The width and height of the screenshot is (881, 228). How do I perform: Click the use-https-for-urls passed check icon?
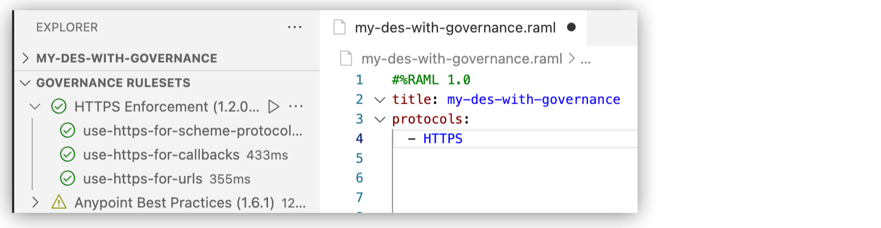(x=67, y=179)
